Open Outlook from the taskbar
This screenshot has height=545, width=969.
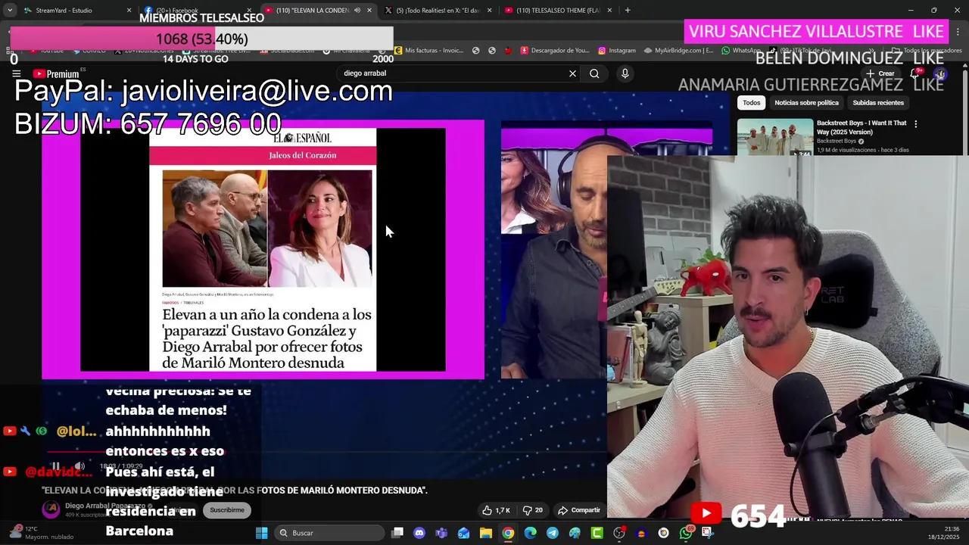(463, 533)
